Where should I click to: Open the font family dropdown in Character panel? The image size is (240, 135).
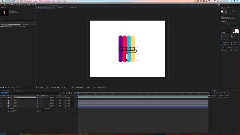pos(226,30)
